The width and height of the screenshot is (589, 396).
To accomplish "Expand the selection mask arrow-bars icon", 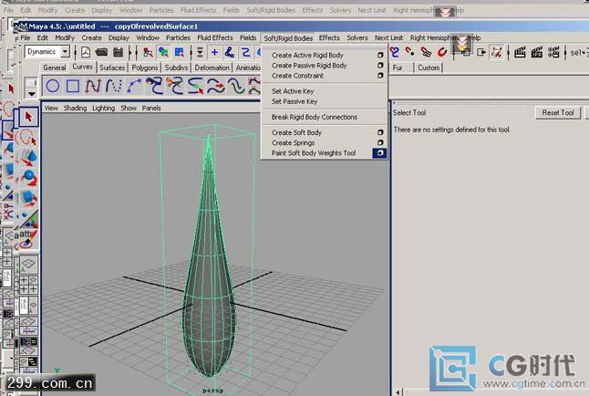I will [x=200, y=52].
